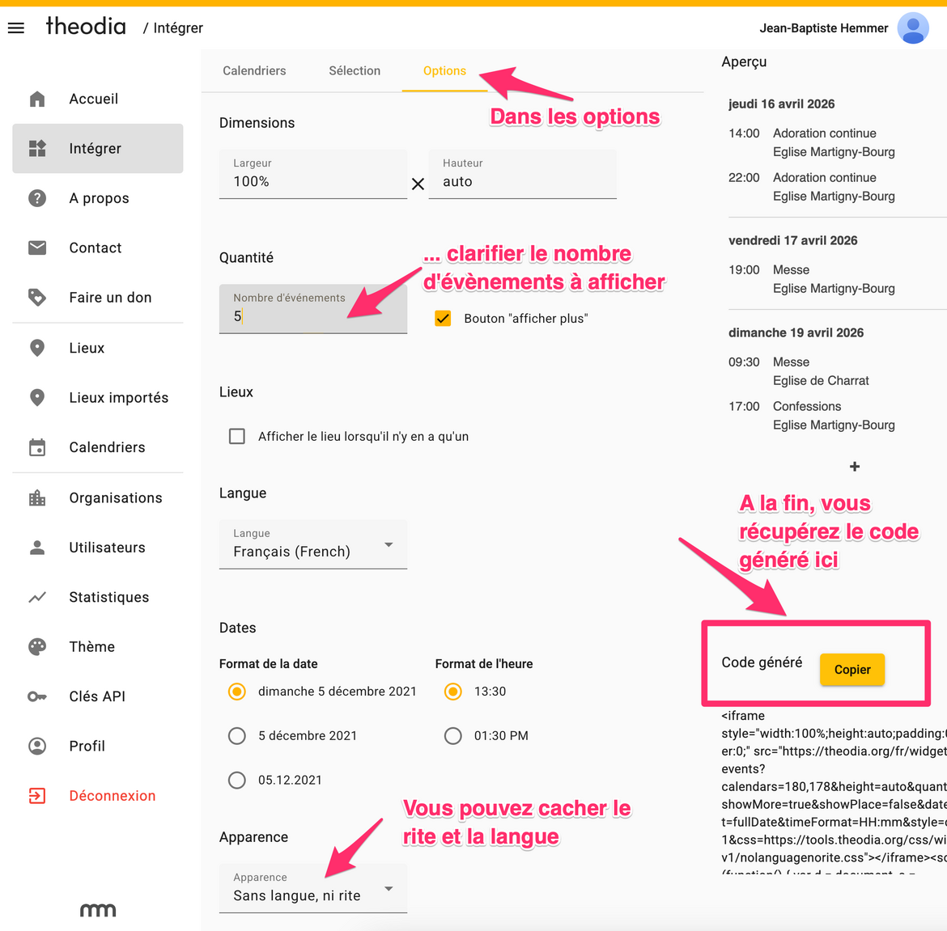This screenshot has width=947, height=931.
Task: Enable Afficher le lieu lorsqu'il n'y en a qu'un
Action: click(x=236, y=436)
